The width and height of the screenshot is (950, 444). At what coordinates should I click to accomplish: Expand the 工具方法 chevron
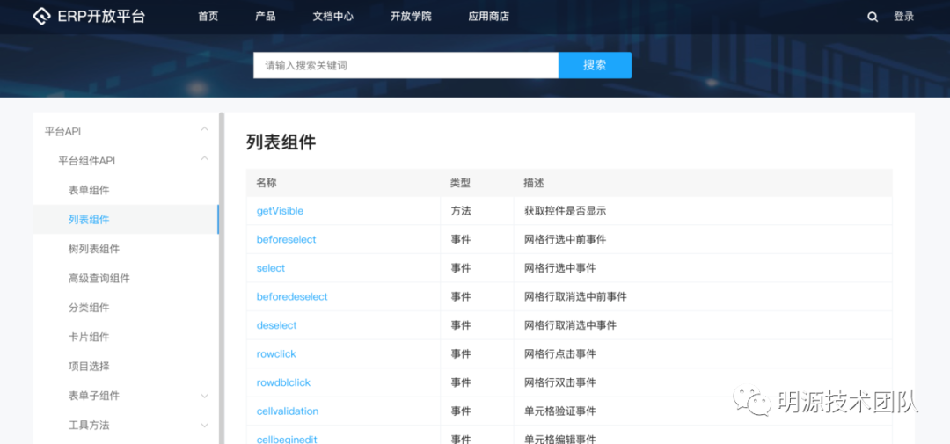pos(205,426)
